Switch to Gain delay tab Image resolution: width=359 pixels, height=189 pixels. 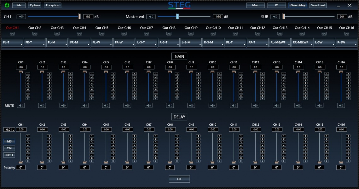(298, 5)
